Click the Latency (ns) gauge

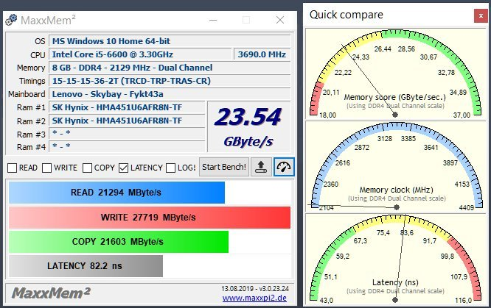pos(395,259)
